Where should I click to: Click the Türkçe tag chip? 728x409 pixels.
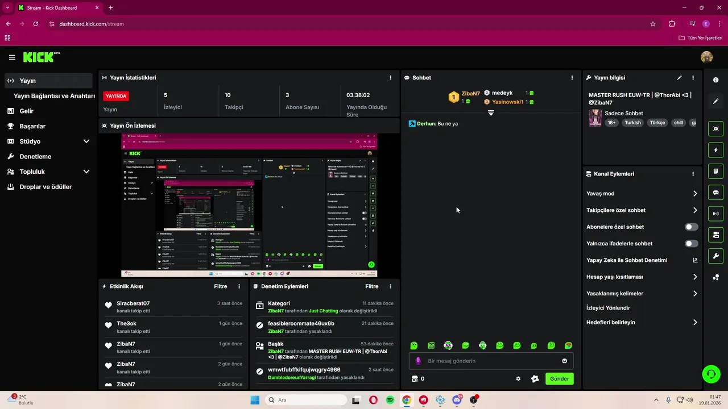click(x=657, y=123)
